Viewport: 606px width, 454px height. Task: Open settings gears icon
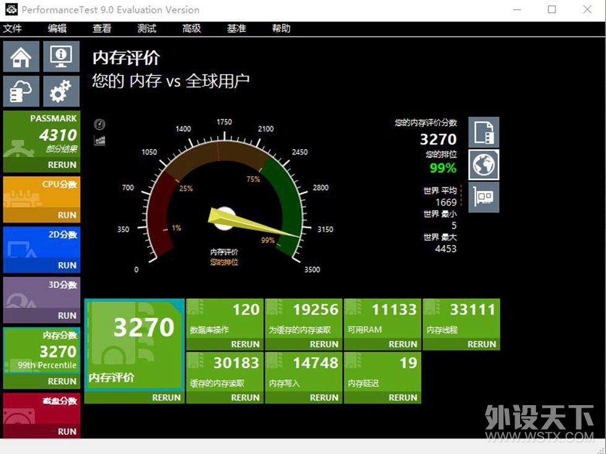click(x=61, y=92)
